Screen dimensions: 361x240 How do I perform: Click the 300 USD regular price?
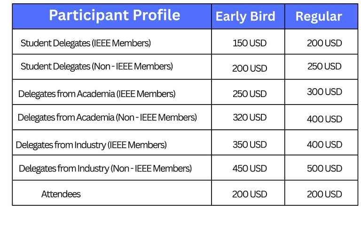[x=324, y=92]
